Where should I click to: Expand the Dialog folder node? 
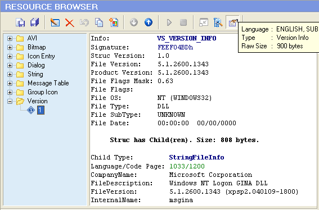coord(10,65)
